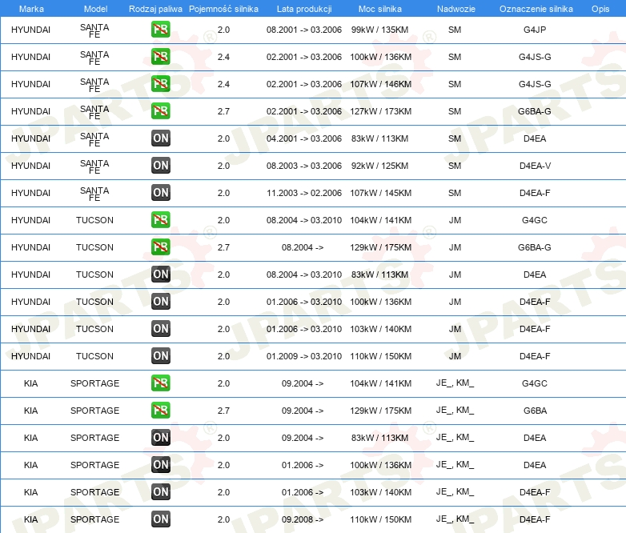Viewport: 626px width, 533px height.
Task: Click SPORTAGE model in G6BA row
Action: coord(94,411)
